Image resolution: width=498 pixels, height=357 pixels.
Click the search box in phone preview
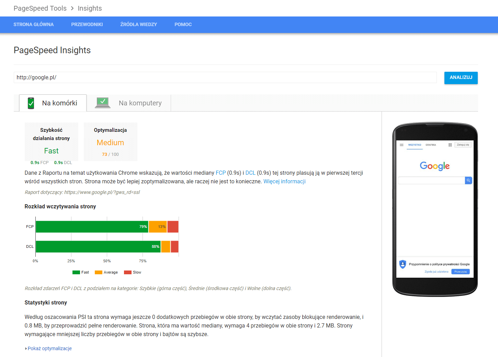pyautogui.click(x=431, y=180)
